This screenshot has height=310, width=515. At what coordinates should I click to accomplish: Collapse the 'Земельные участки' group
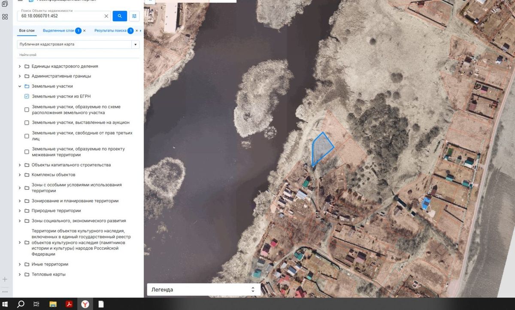click(x=19, y=86)
